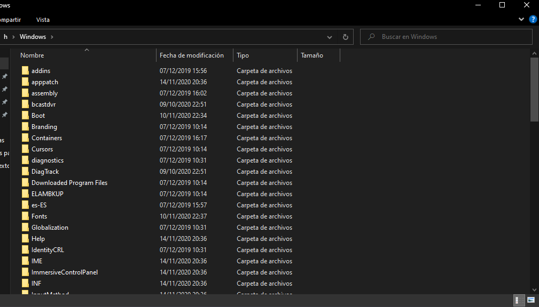
Task: Sort by the Nombre column header
Action: tap(32, 55)
